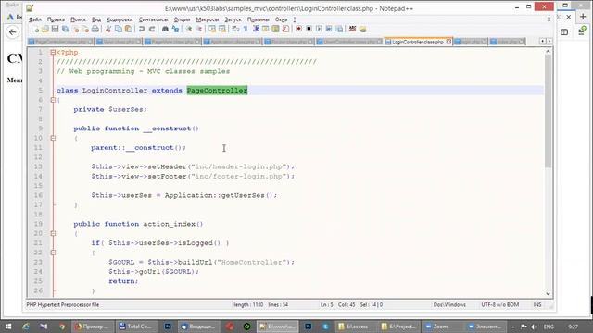Open the Кодировки menu

(120, 19)
